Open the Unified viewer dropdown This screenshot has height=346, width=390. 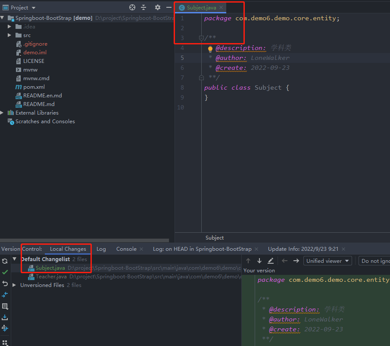click(x=328, y=260)
